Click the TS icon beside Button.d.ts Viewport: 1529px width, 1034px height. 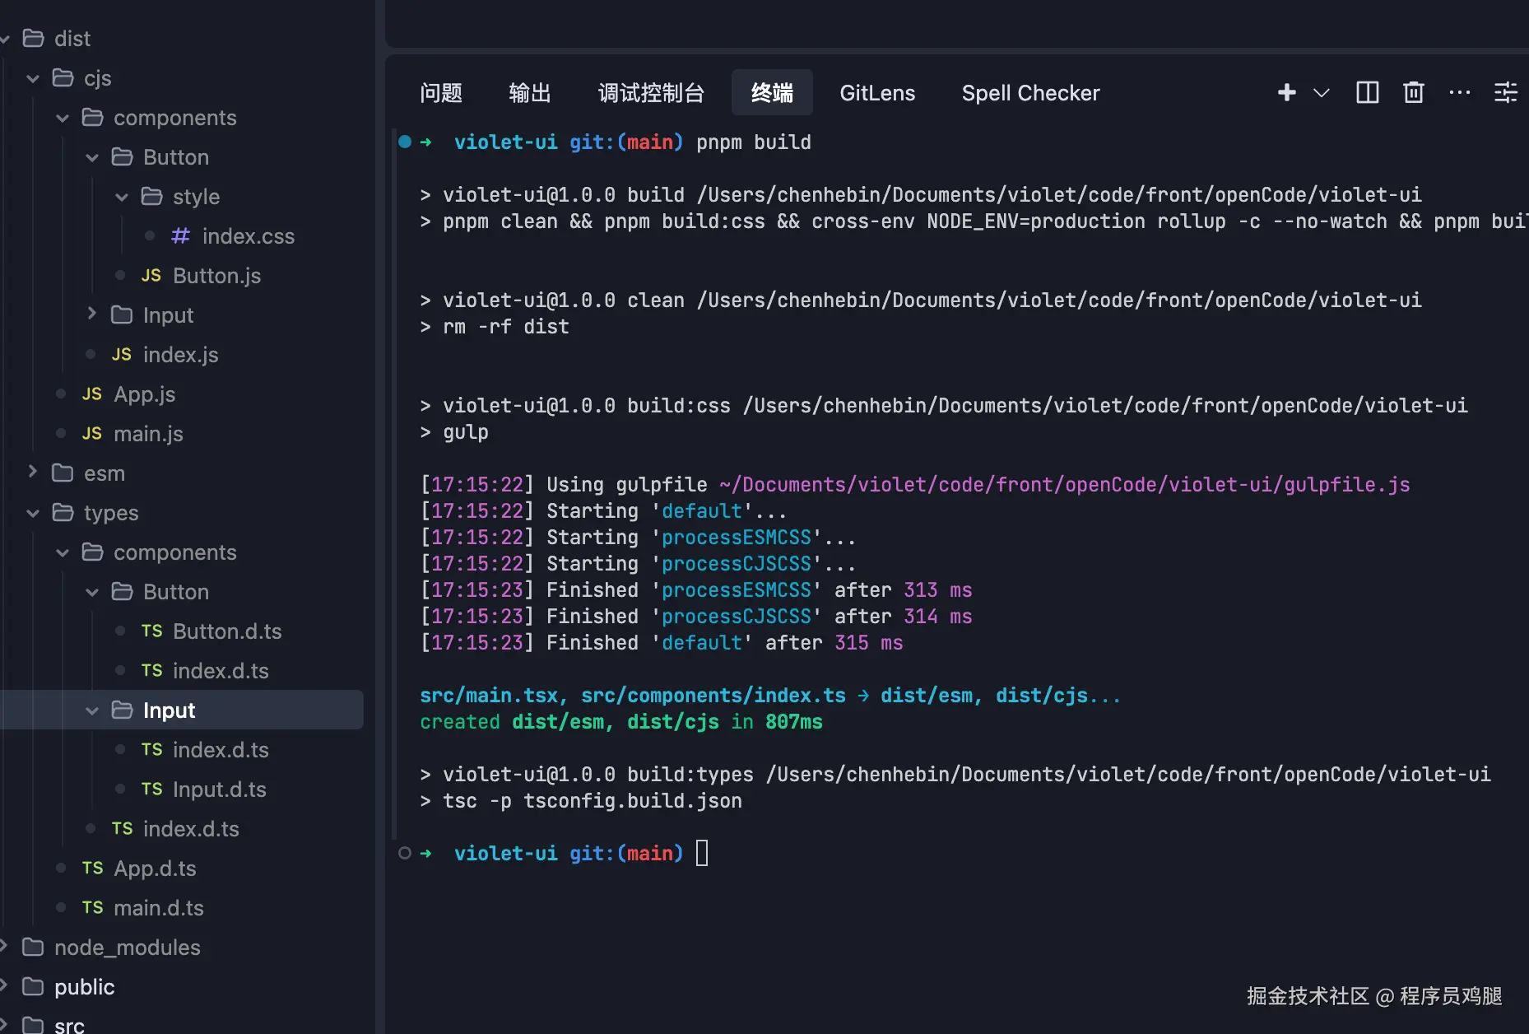(x=151, y=631)
